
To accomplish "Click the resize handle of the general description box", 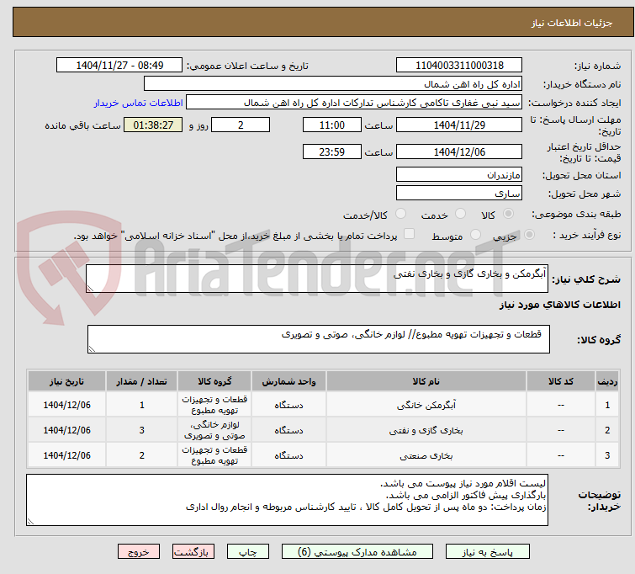I will click(x=90, y=288).
